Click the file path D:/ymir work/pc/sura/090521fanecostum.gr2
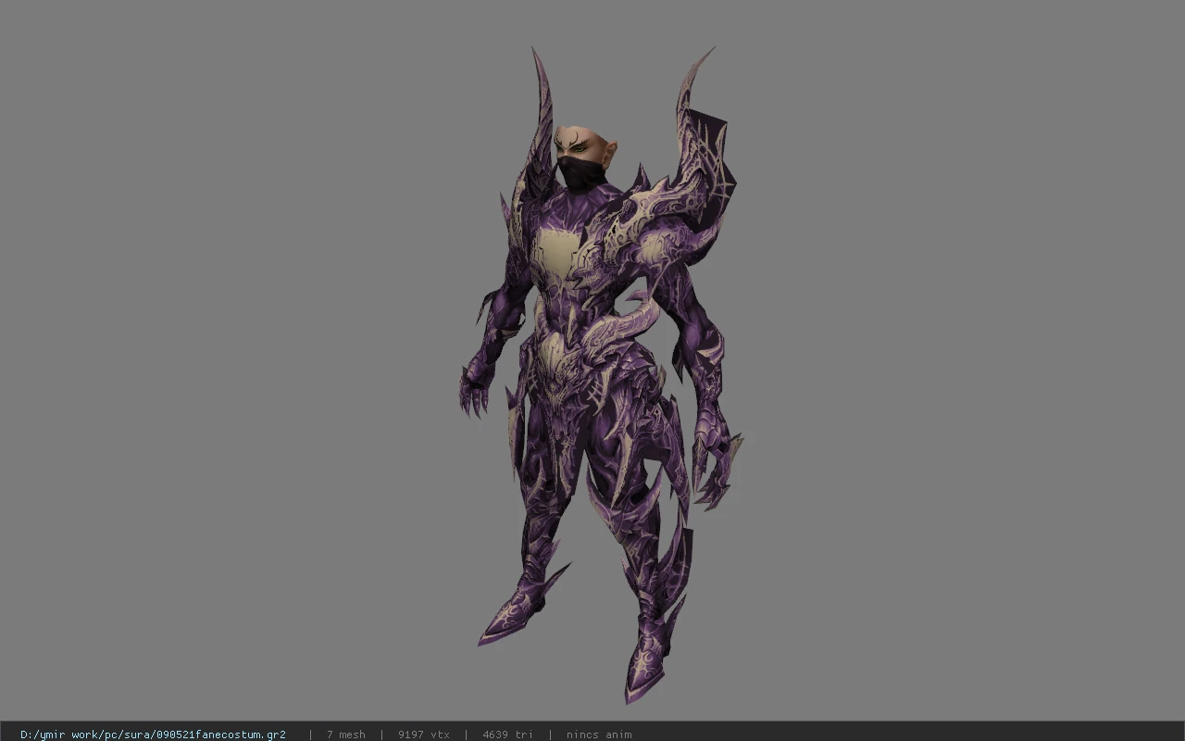1185x741 pixels. (x=153, y=735)
